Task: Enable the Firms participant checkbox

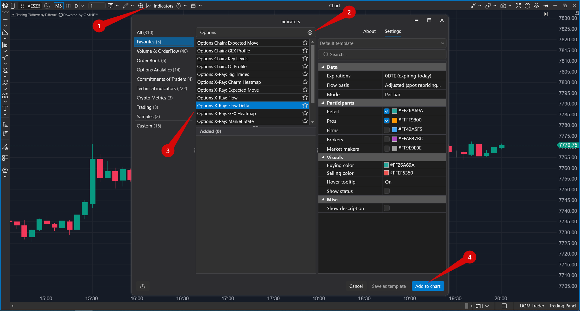Action: pyautogui.click(x=387, y=130)
